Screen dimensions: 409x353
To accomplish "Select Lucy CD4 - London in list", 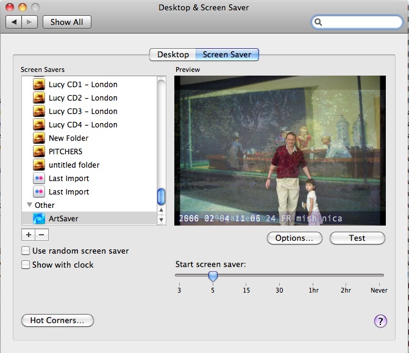I will click(90, 125).
